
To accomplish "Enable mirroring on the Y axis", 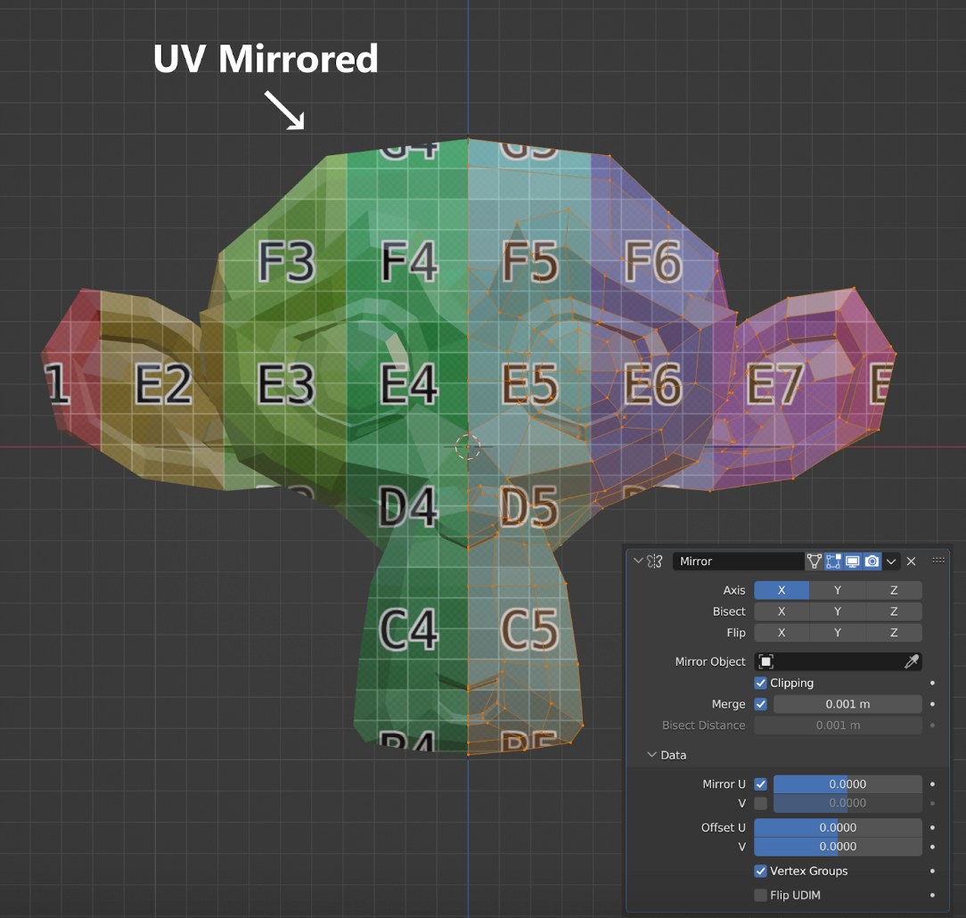I will point(839,590).
